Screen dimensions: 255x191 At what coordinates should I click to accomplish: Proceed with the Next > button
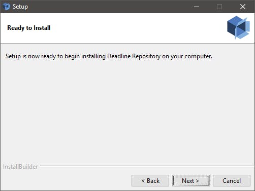point(191,180)
